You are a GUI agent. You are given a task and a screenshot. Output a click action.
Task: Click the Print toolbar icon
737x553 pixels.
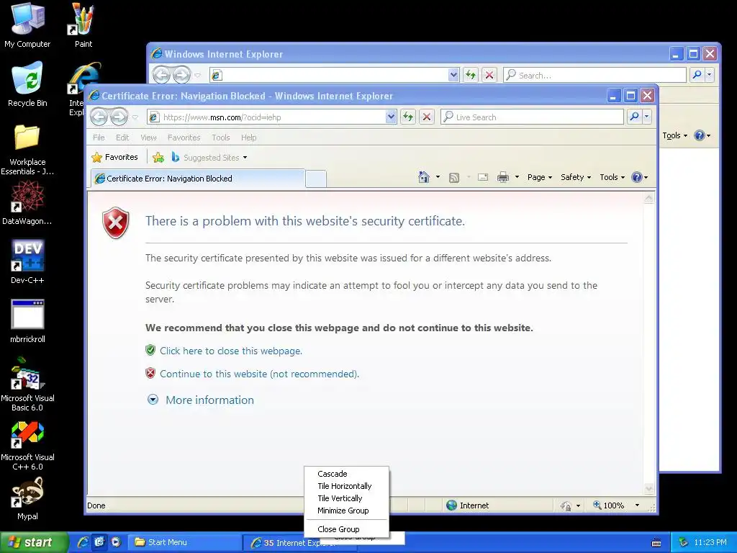[x=503, y=177]
